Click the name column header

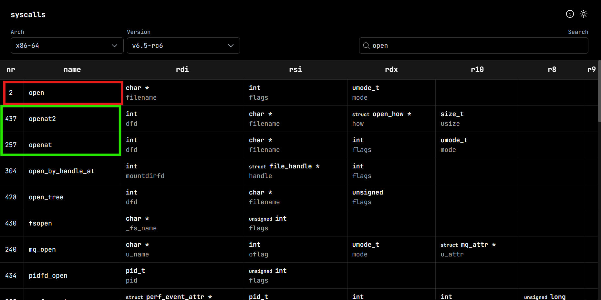pos(72,69)
